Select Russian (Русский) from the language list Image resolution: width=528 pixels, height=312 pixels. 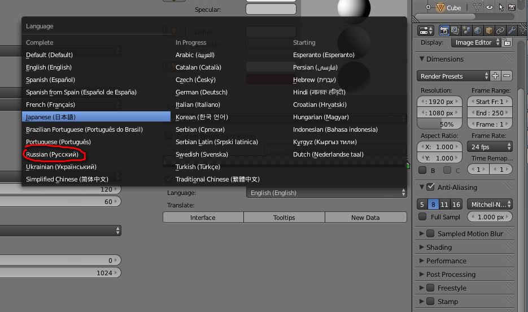click(53, 154)
